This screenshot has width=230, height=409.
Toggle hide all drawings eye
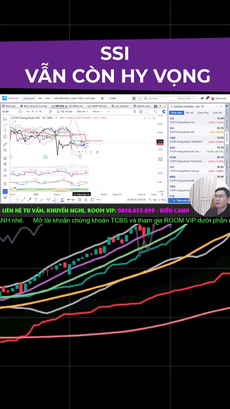(5, 176)
